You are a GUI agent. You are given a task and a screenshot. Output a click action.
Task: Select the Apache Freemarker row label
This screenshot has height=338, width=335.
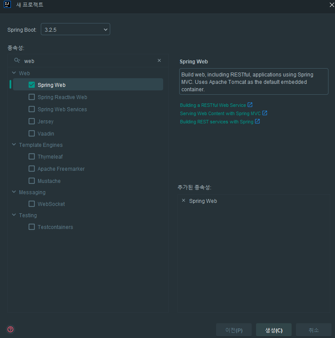coord(61,169)
